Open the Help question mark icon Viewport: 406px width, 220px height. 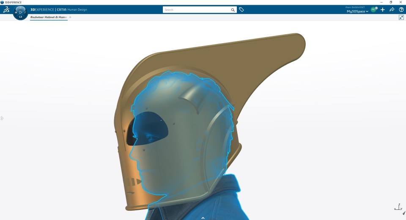(x=401, y=10)
